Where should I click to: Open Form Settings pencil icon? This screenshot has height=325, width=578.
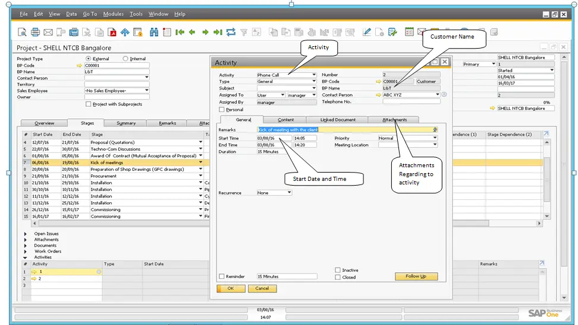tap(366, 33)
